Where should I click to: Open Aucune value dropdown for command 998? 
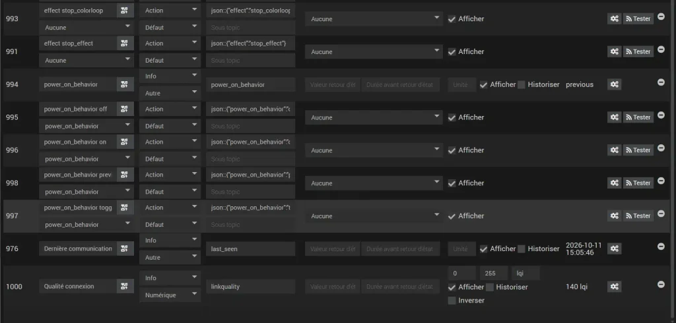point(374,183)
